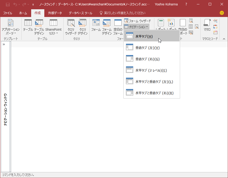Click the labels icon in report group
This screenshot has width=228, height=178.
click(191, 26)
